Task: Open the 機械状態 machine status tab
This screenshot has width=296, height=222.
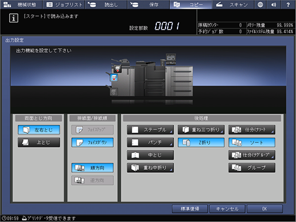Action: point(21,5)
